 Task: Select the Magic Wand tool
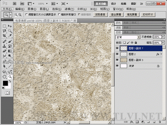[10, 31]
